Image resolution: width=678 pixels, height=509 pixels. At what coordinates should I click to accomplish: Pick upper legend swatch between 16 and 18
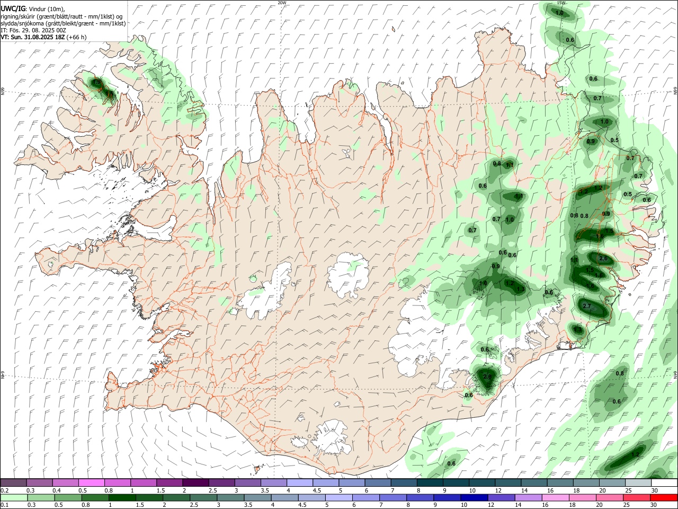tap(560, 483)
